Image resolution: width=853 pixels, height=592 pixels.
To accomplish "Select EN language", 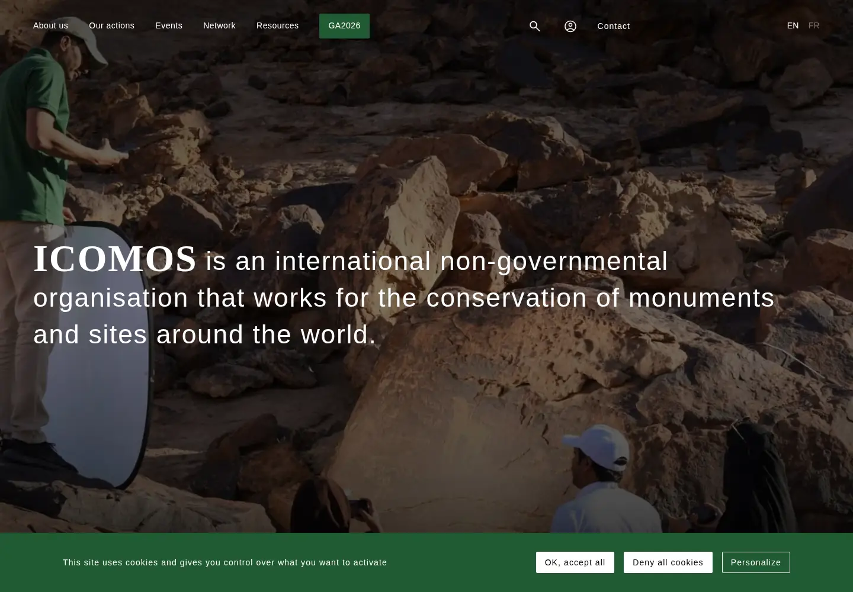I will [x=793, y=25].
